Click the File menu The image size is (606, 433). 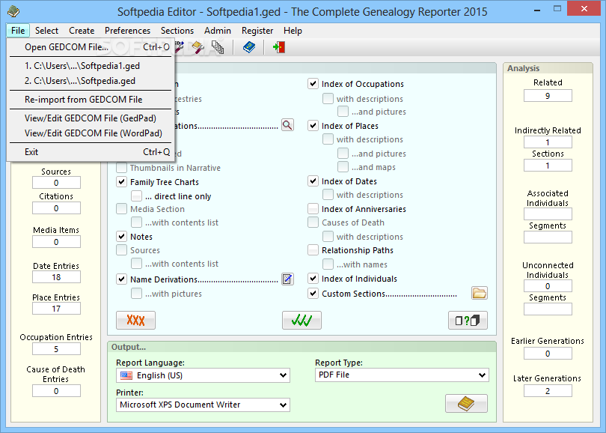[x=18, y=31]
